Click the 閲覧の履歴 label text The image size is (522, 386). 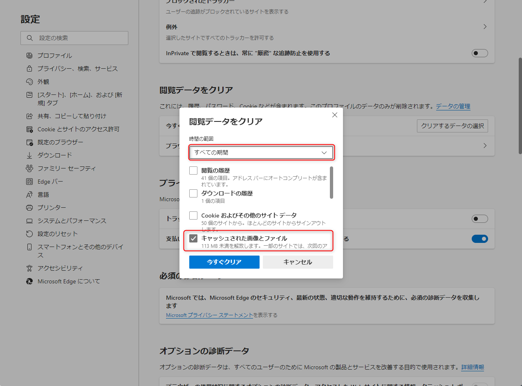click(x=215, y=171)
